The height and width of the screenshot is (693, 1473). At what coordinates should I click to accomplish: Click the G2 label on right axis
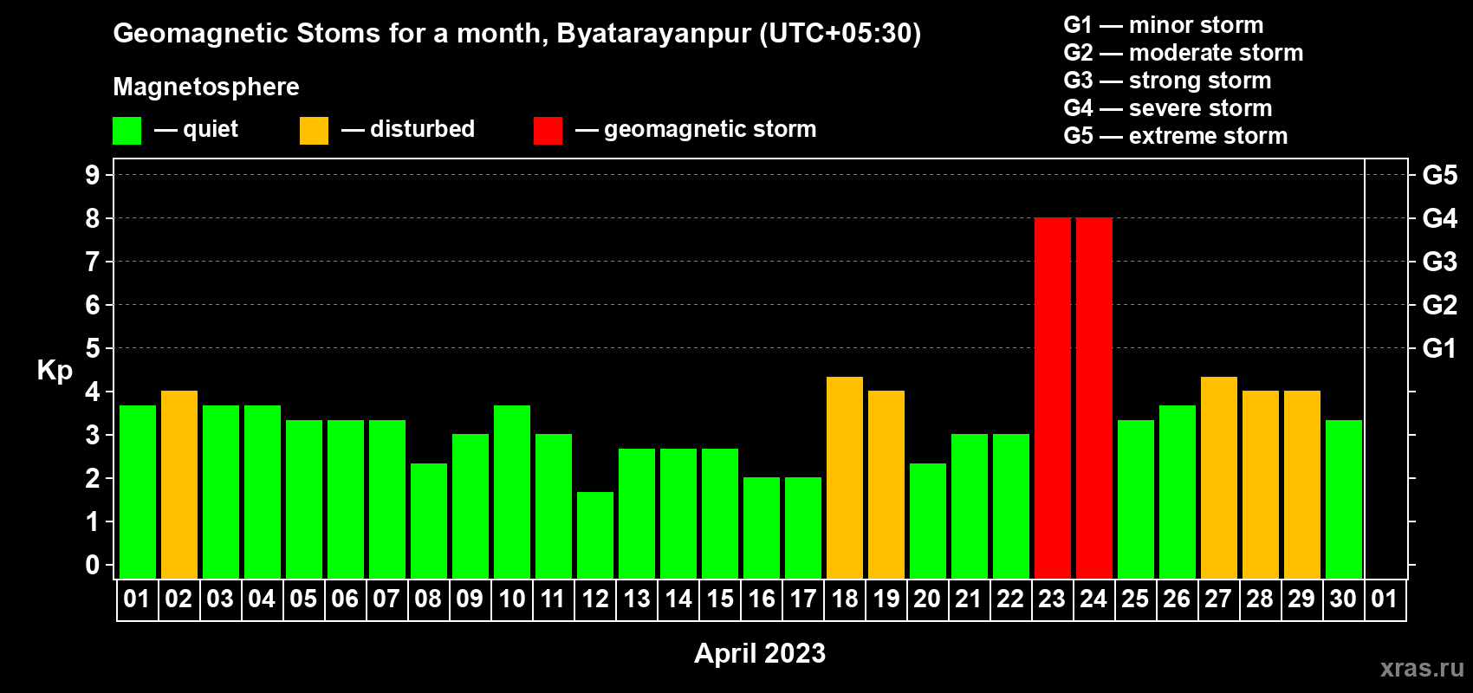[1440, 305]
